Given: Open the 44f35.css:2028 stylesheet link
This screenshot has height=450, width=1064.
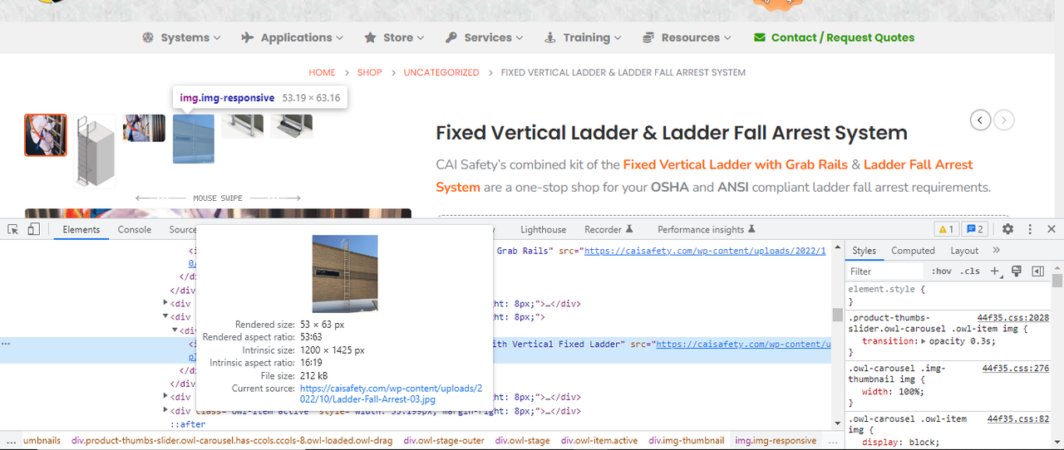Looking at the screenshot, I should pos(1012,317).
